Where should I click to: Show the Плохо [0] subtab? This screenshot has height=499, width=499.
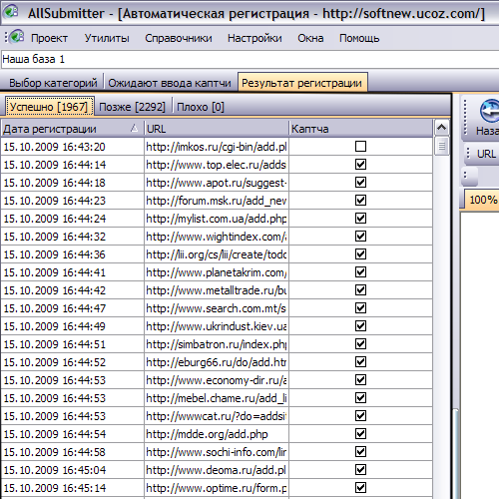pos(201,107)
